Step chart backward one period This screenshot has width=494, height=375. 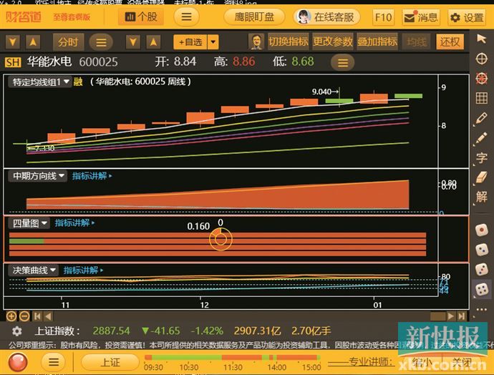pos(48,316)
